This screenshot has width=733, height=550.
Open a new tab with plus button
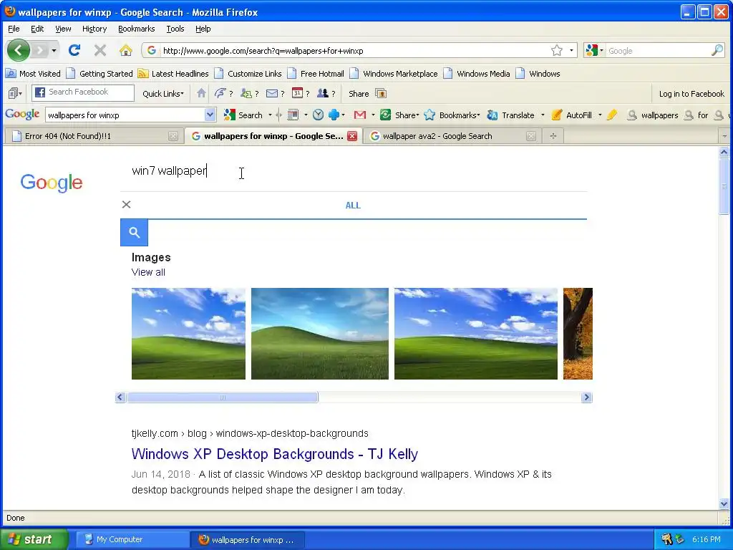(553, 136)
